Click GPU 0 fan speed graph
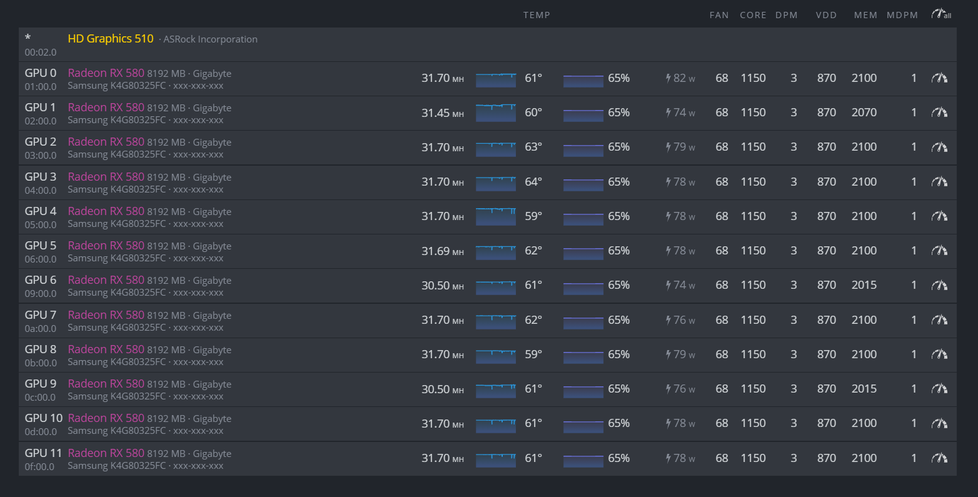Viewport: 978px width, 497px height. (x=583, y=81)
